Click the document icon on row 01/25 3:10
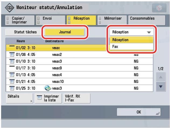 click(12, 88)
